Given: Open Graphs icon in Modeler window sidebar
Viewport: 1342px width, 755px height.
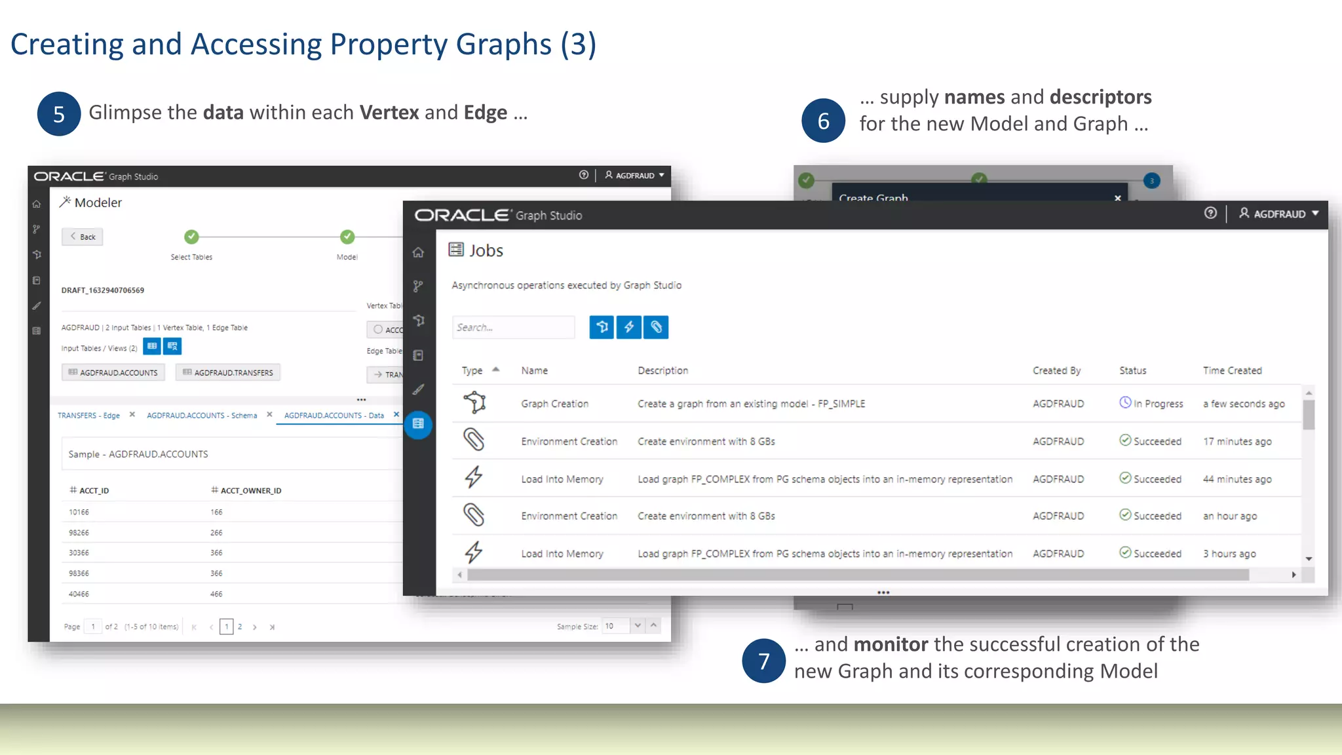Looking at the screenshot, I should point(37,254).
